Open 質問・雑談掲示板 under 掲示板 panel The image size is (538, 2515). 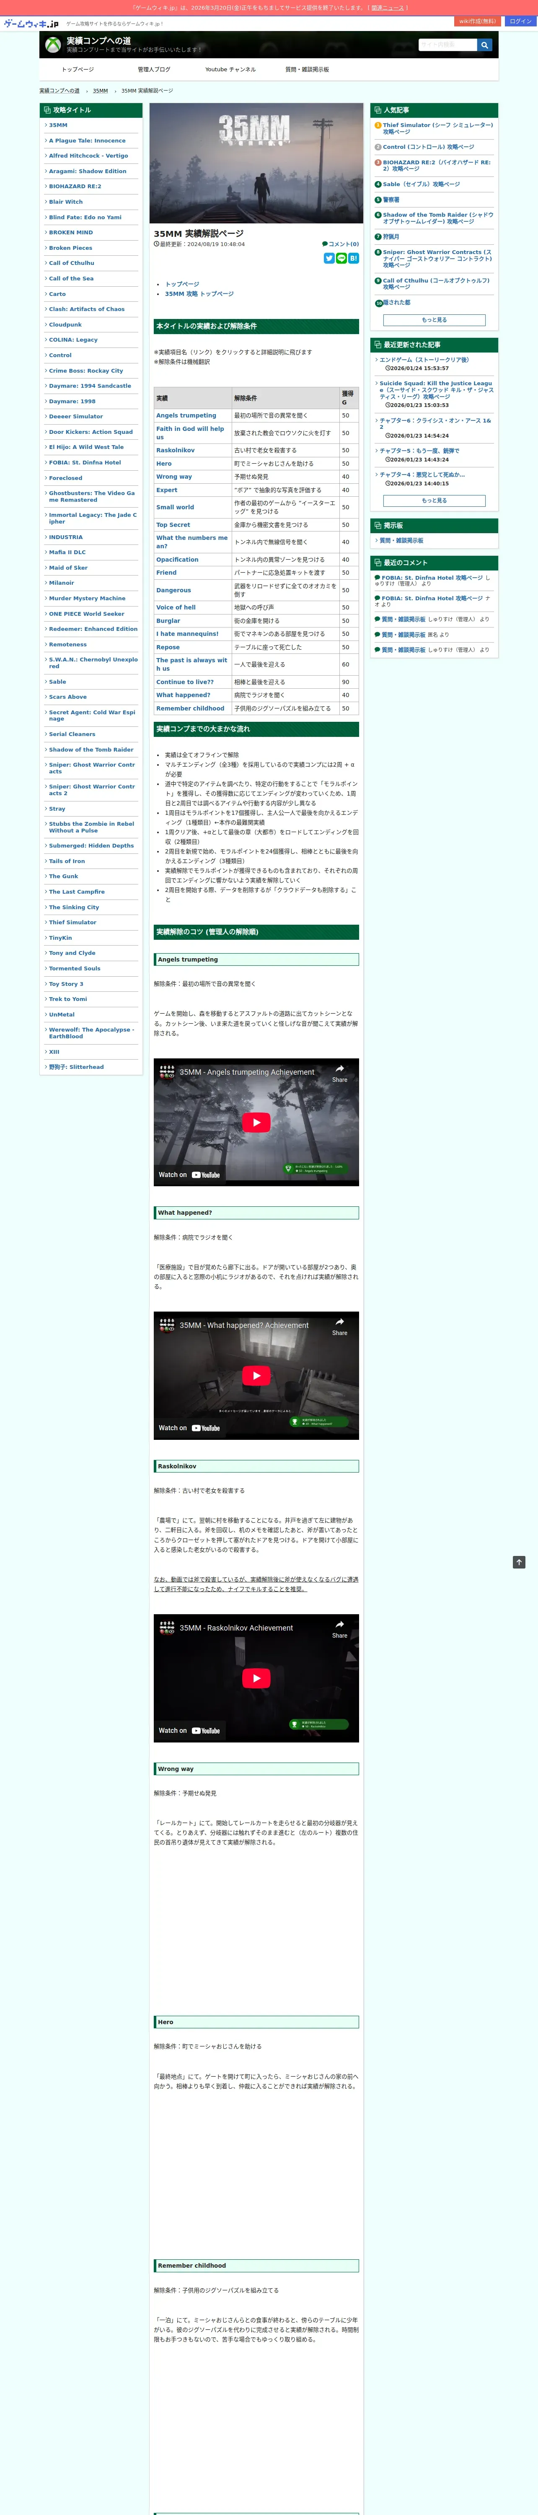tap(401, 541)
